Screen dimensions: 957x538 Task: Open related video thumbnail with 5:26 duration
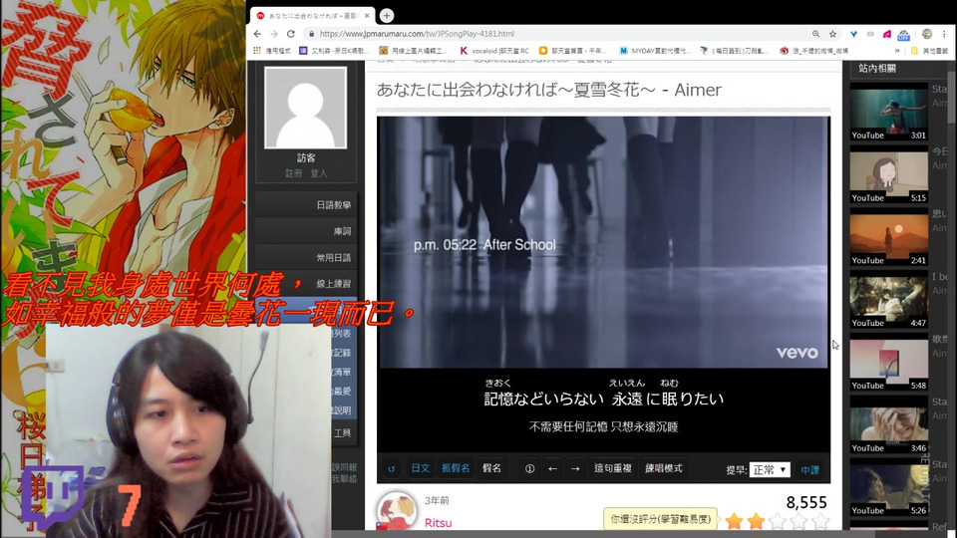pyautogui.click(x=888, y=489)
